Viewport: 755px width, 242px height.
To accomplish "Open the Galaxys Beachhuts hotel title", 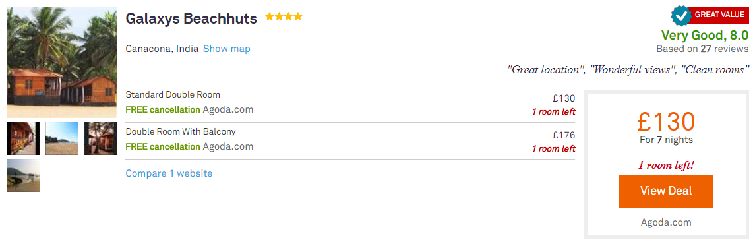I will pos(191,18).
